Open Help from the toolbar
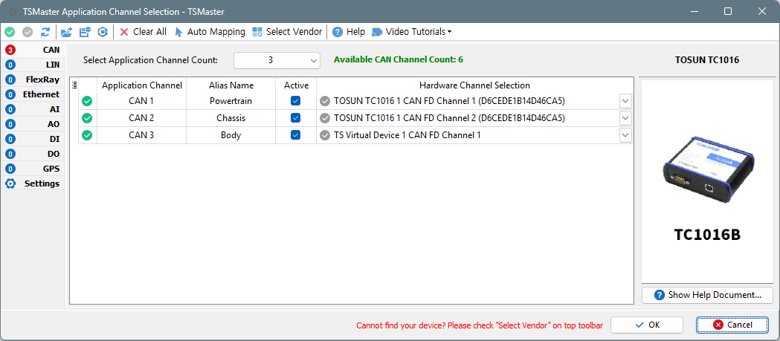Screen dimensions: 780x341 349,32
